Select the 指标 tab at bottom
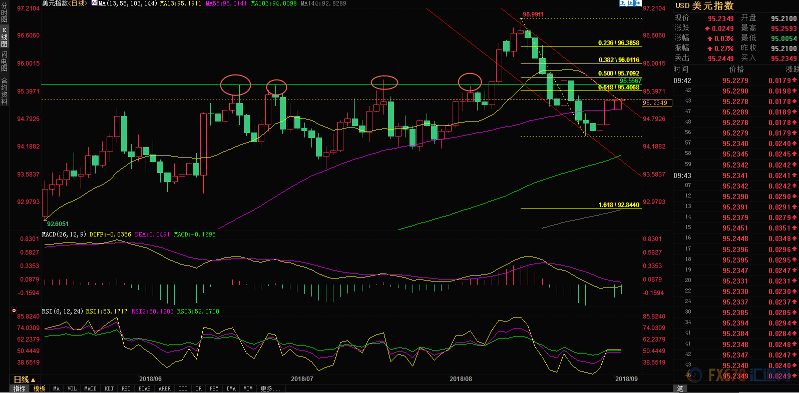This screenshot has width=799, height=393. coord(19,388)
